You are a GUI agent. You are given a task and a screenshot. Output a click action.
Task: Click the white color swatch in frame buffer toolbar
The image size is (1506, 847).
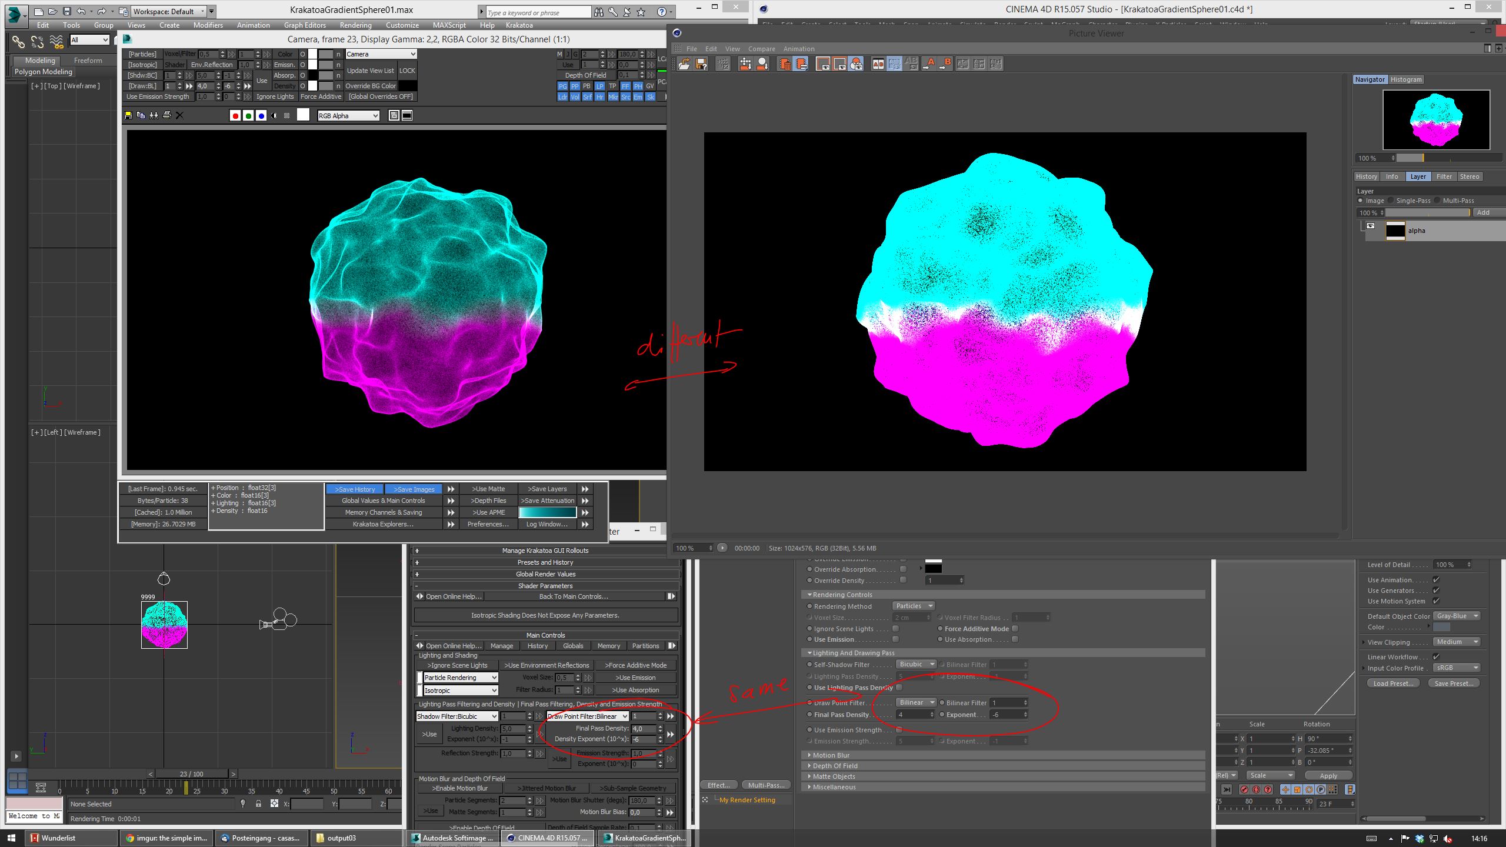click(x=303, y=115)
